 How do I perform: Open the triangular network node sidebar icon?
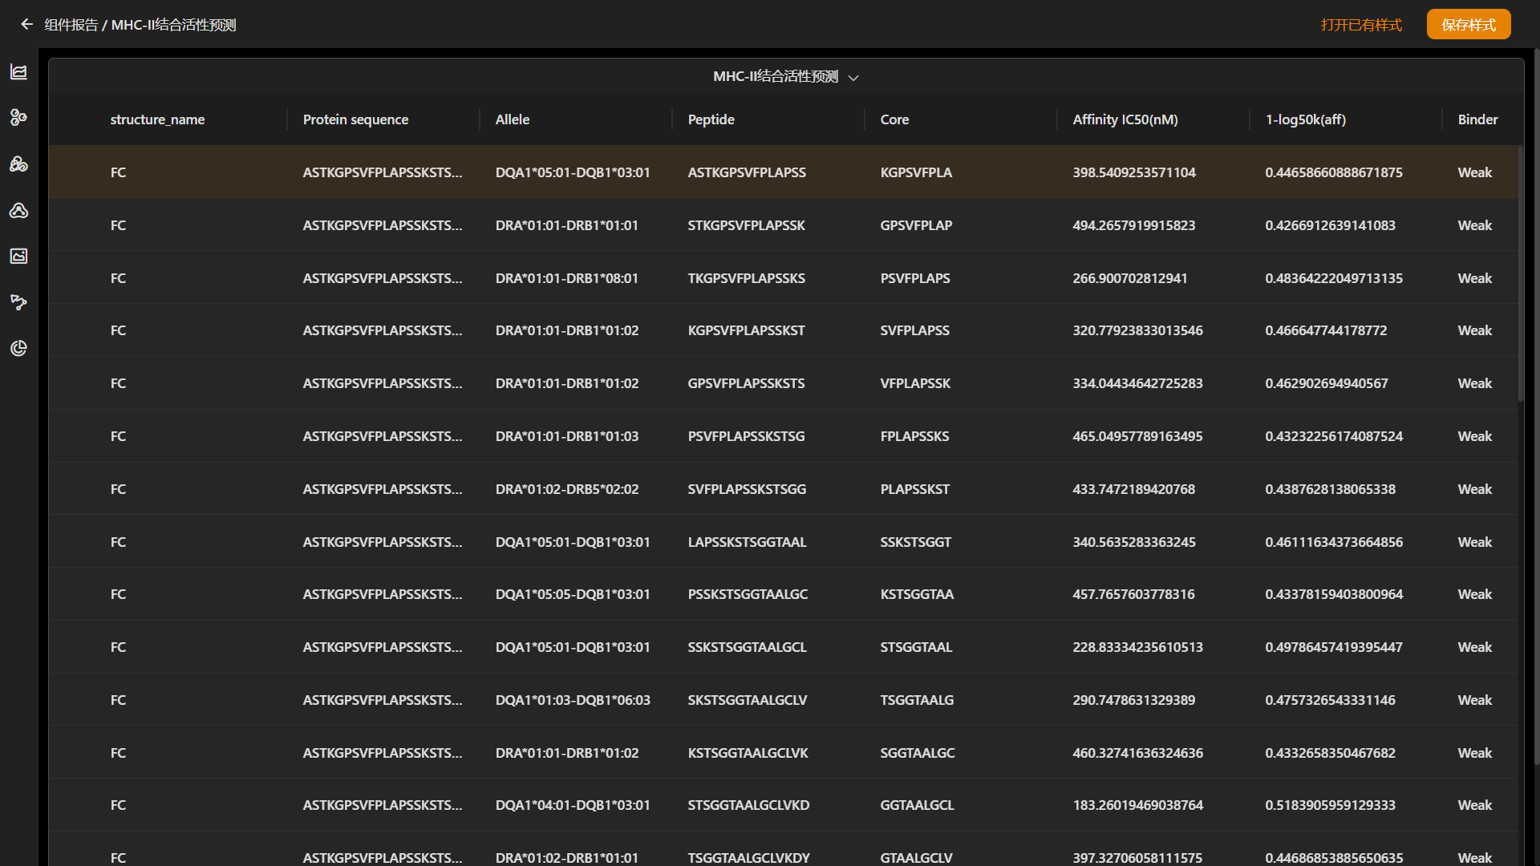pos(18,210)
